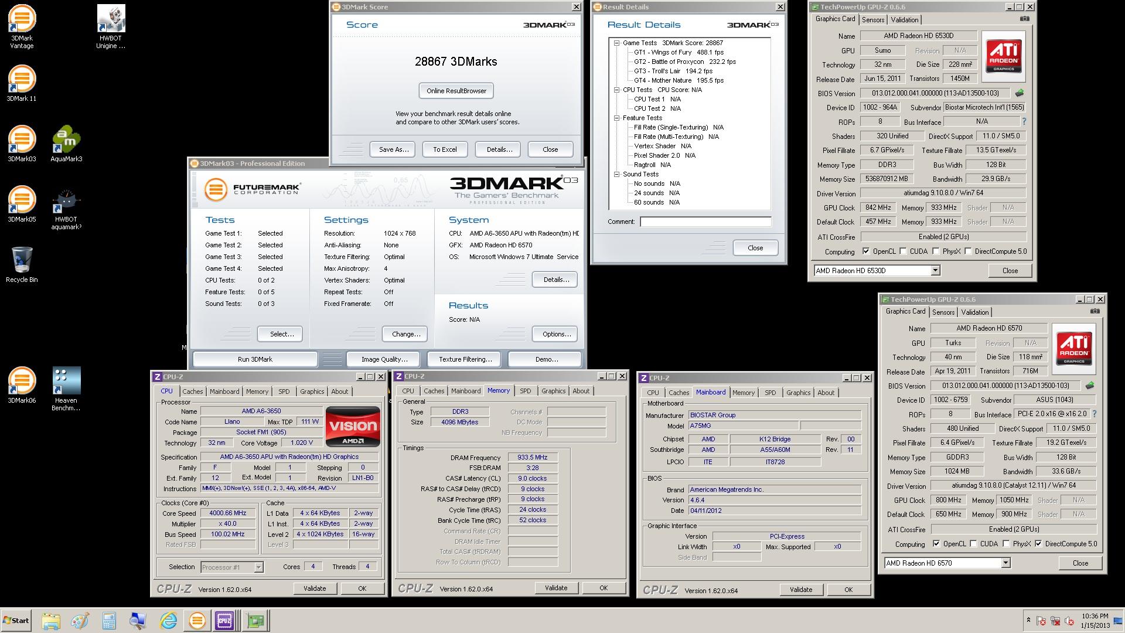
Task: Show hidden system tray icons
Action: tap(1028, 620)
